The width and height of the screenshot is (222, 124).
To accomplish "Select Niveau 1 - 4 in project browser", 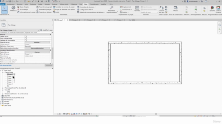I will click(11, 80).
